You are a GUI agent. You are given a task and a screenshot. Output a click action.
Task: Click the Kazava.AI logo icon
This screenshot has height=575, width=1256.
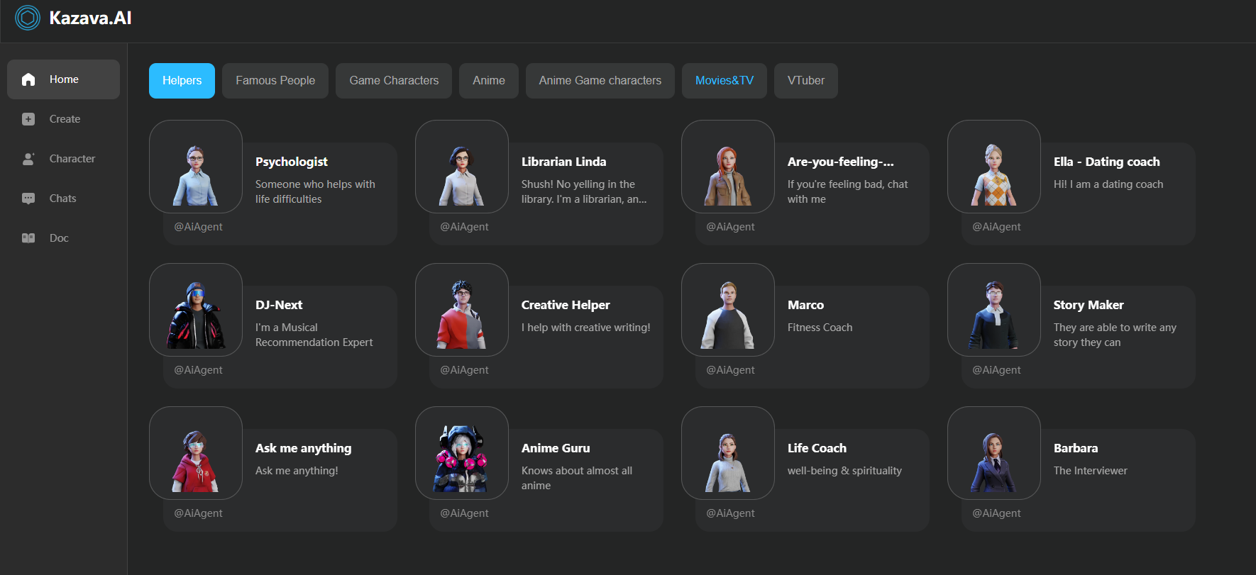[28, 18]
